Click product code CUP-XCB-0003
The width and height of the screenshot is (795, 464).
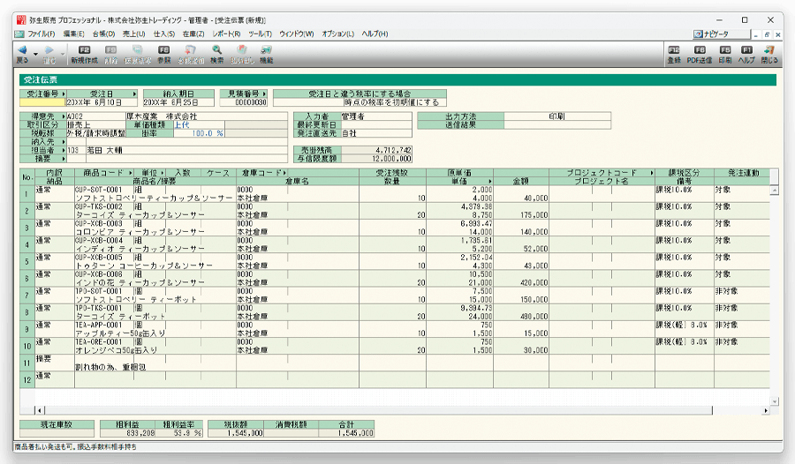pyautogui.click(x=99, y=223)
